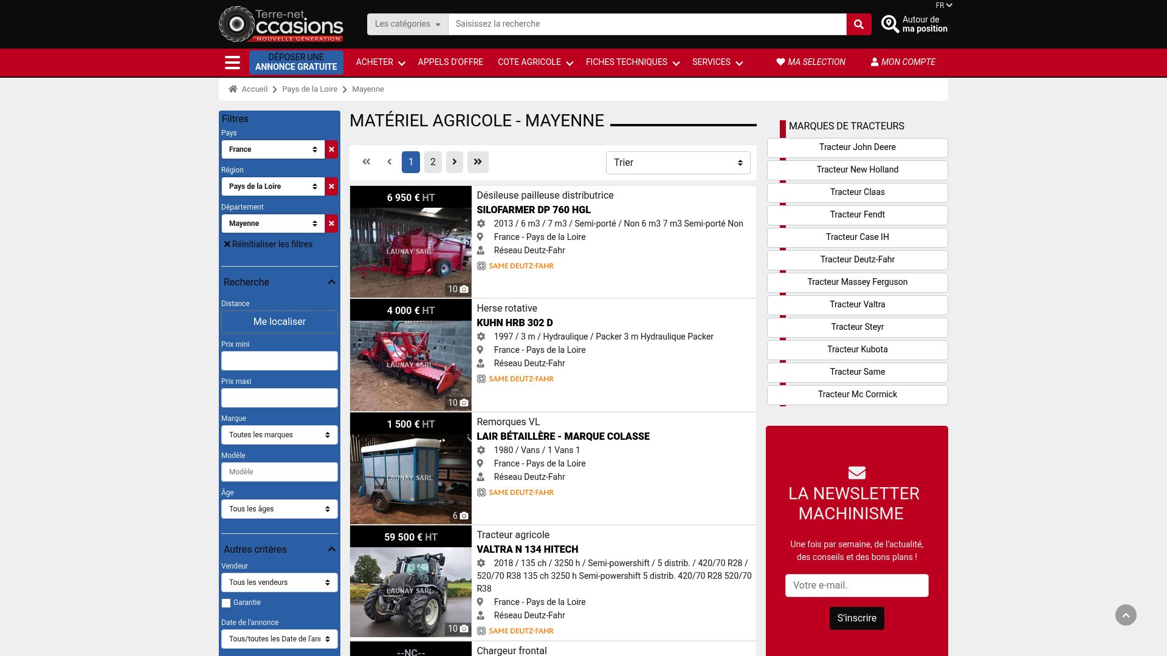Open the Trier sort dropdown
Screen dimensions: 1167x656
tap(678, 163)
